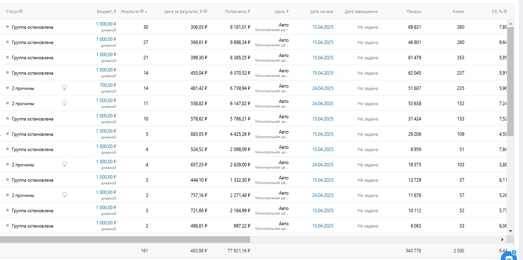Viewport: 523px width, 260px height.
Task: Click start date in row with 69 831 impressions
Action: coord(322,27)
